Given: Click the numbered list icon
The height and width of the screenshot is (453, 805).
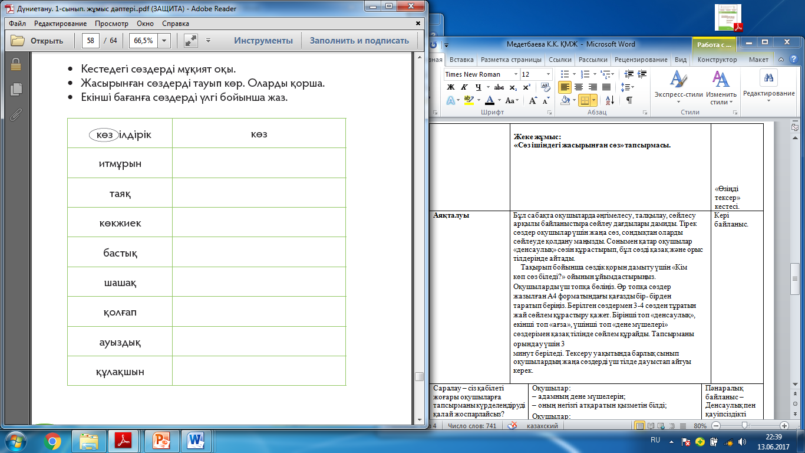Looking at the screenshot, I should pos(585,74).
